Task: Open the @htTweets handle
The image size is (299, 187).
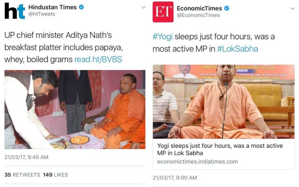Action: 41,14
